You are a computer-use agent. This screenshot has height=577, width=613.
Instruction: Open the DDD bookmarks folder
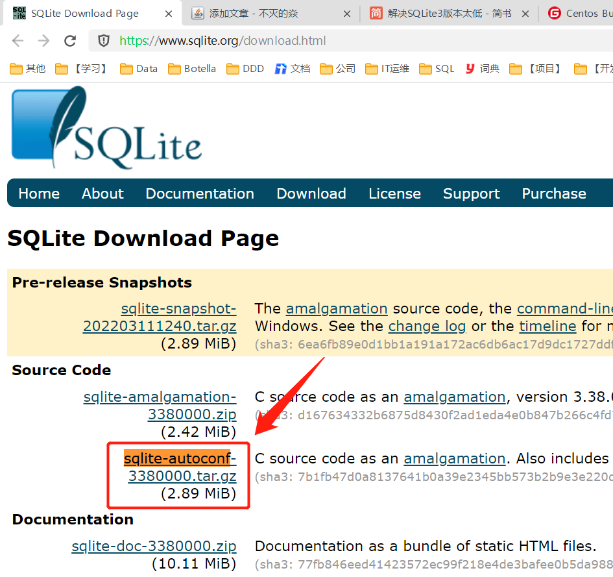(x=245, y=69)
